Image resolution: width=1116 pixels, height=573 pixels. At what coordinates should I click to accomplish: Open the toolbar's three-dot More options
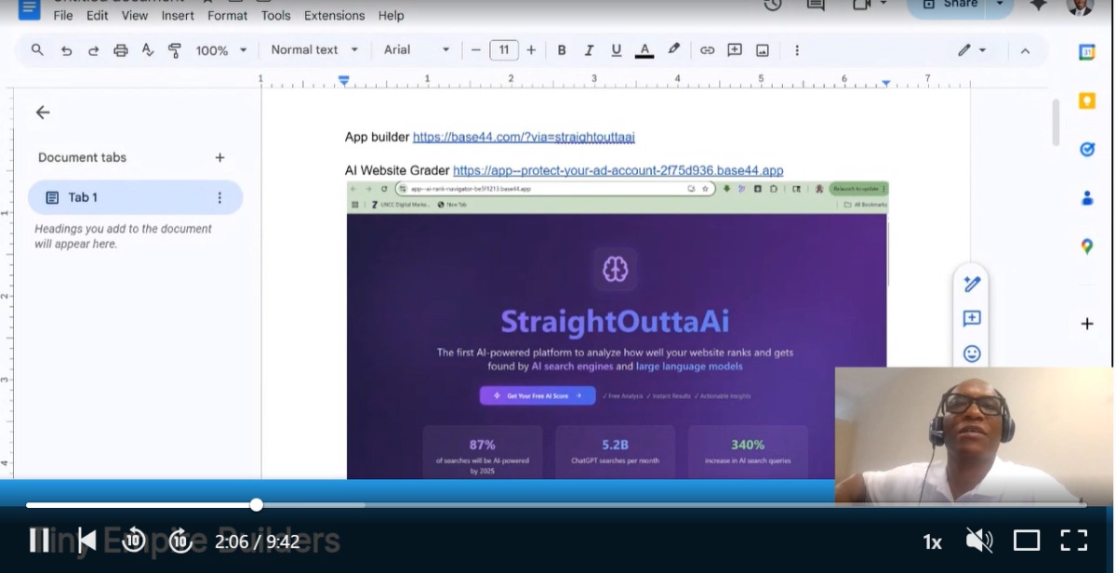coord(797,50)
